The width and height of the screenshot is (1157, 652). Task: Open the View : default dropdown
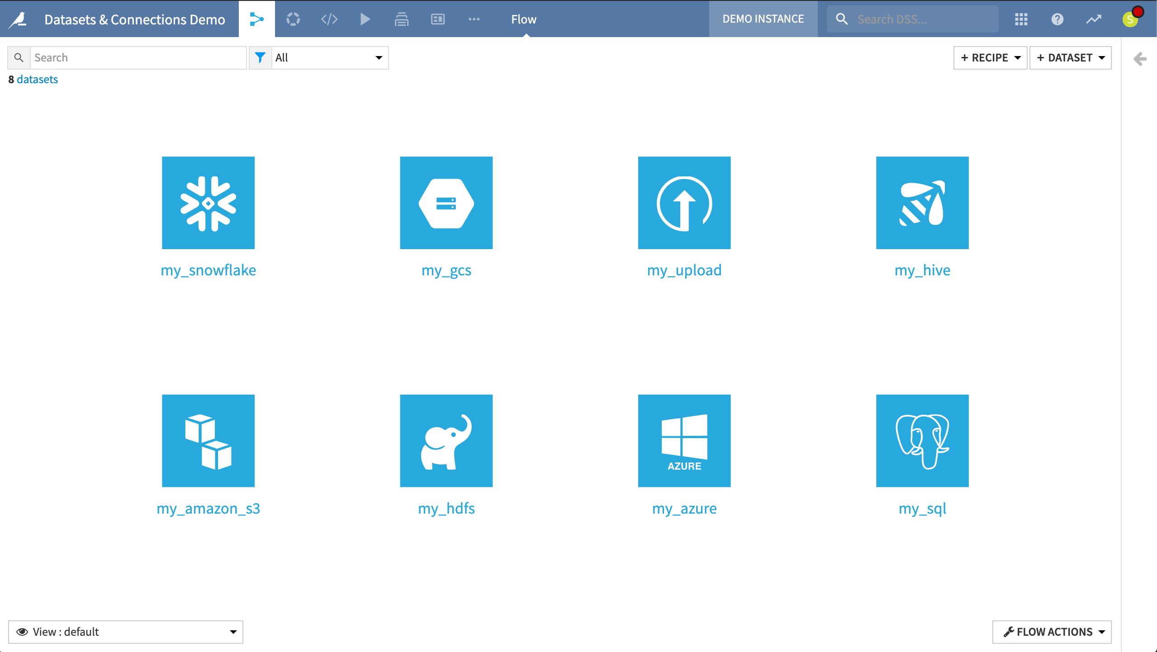click(125, 632)
